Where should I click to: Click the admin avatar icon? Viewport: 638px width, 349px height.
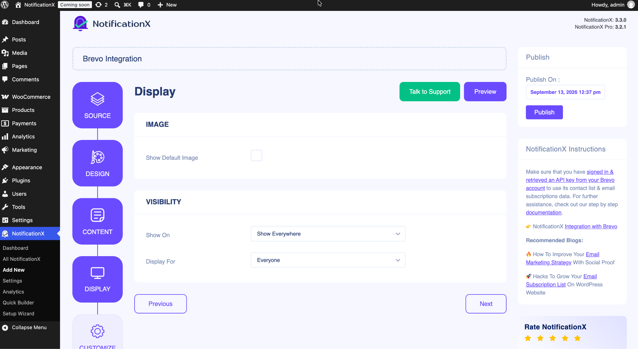pos(631,5)
